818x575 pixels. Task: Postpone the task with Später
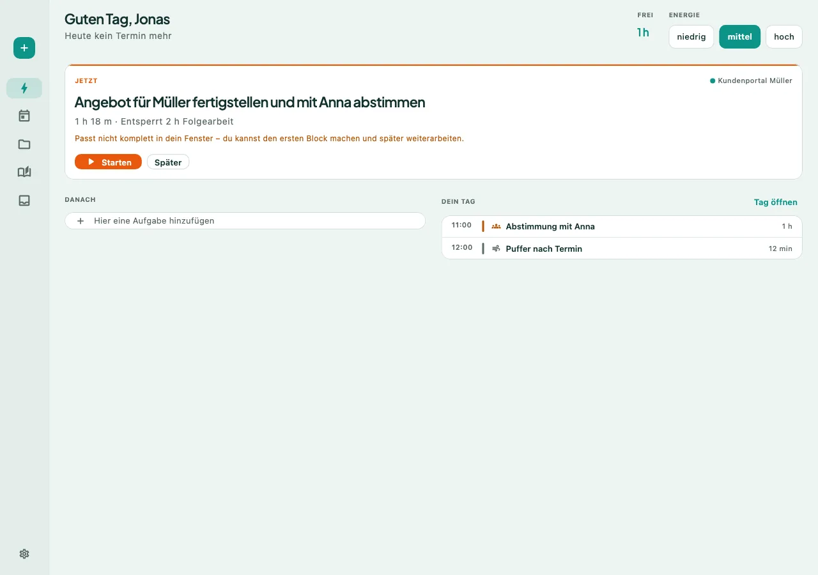[168, 162]
